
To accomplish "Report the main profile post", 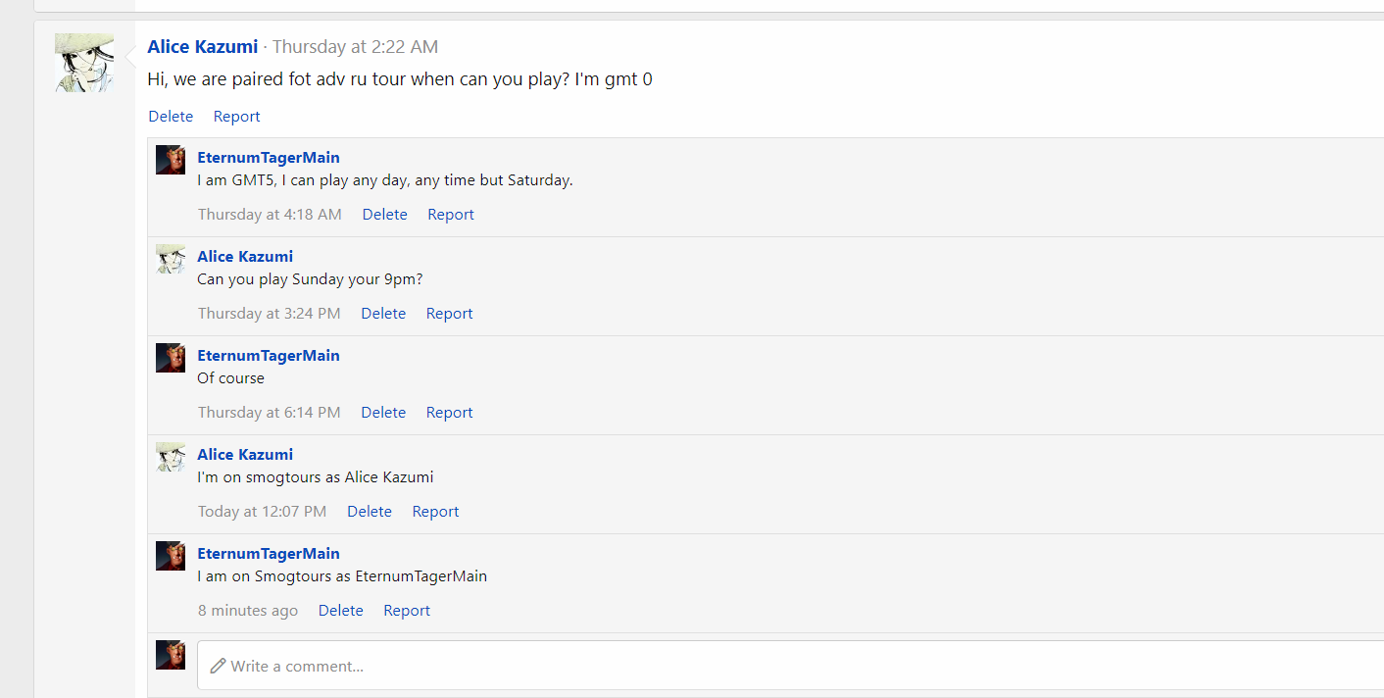I will click(x=236, y=116).
